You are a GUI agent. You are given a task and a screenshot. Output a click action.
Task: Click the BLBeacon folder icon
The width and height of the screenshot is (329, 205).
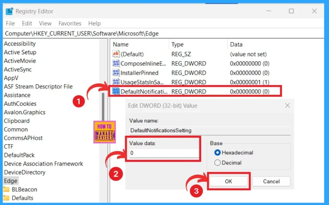click(x=6, y=189)
